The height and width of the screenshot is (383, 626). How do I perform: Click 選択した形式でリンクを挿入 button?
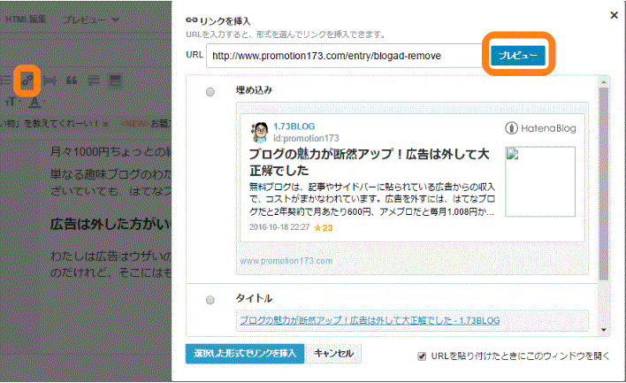point(245,354)
